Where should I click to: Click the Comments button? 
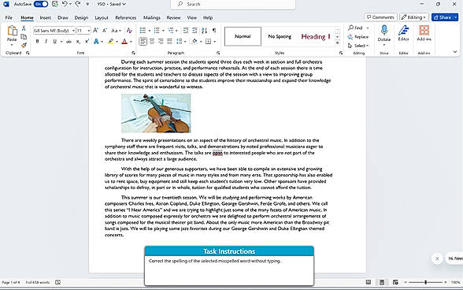pos(380,17)
